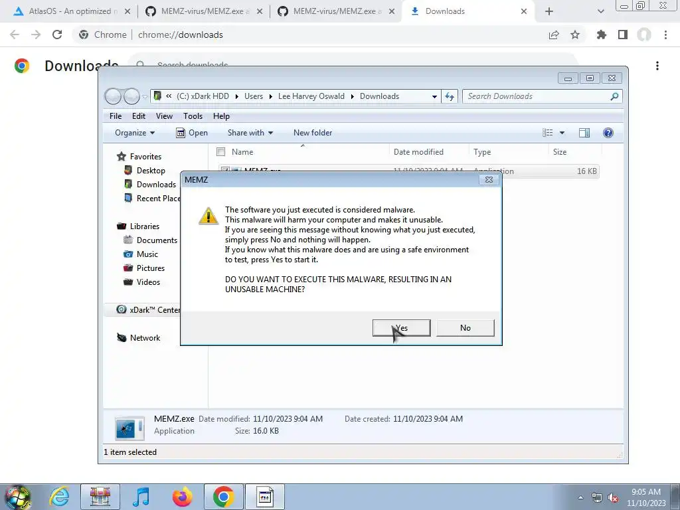Share this page icon in address bar
Viewport: 680px width, 510px height.
pyautogui.click(x=554, y=35)
